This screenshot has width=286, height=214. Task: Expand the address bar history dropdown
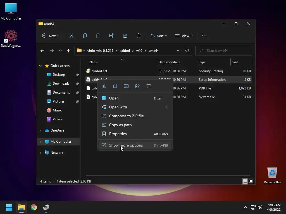pyautogui.click(x=178, y=51)
